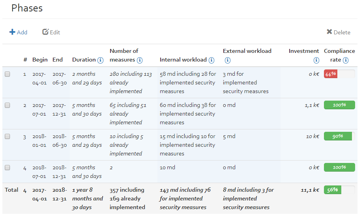Open the External workload info icon
The width and height of the screenshot is (363, 217).
[228, 60]
